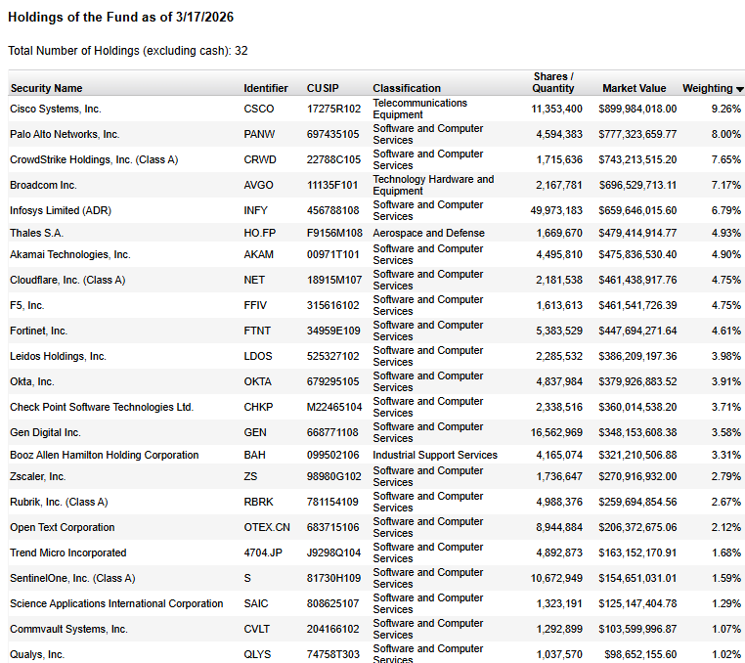Select Zscaler, Inc. name cell
Screen dimensions: 745x663
(37, 476)
